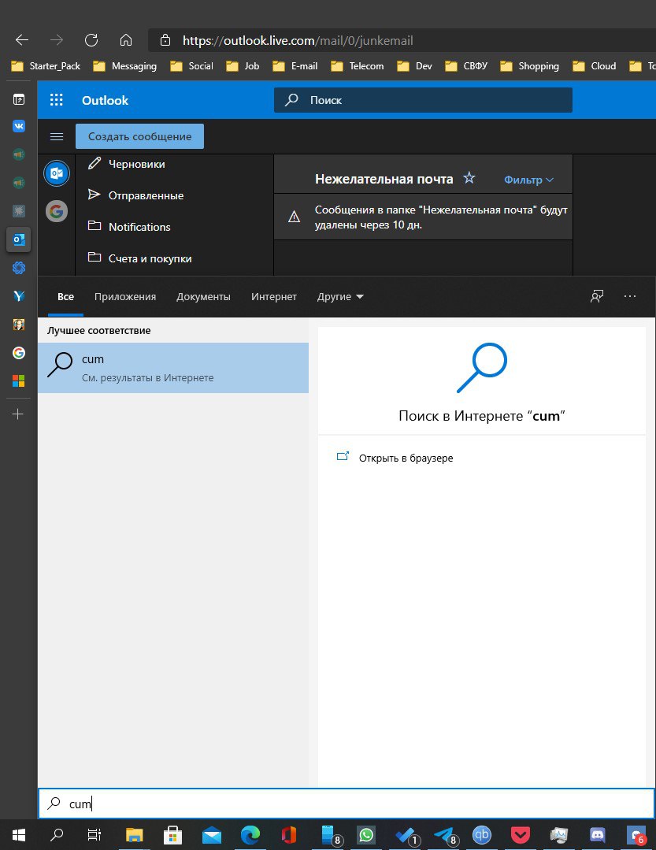Switch to Документы search tab

pyautogui.click(x=203, y=296)
